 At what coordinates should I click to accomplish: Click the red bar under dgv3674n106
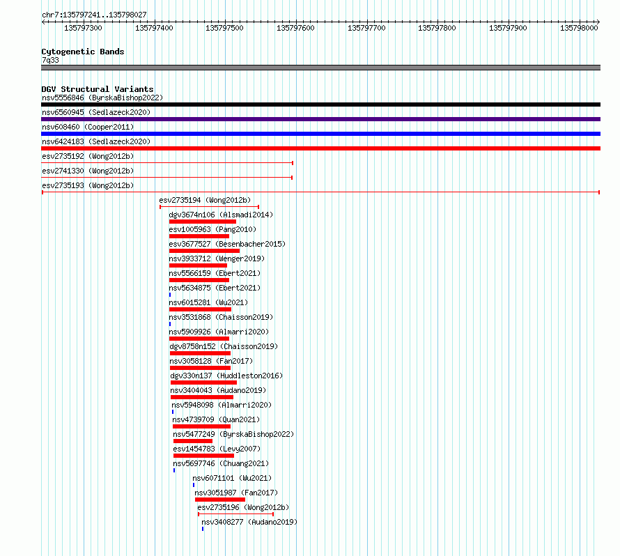click(x=203, y=222)
